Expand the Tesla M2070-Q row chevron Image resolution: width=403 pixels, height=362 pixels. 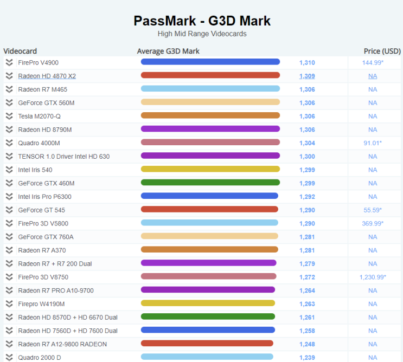coord(9,117)
